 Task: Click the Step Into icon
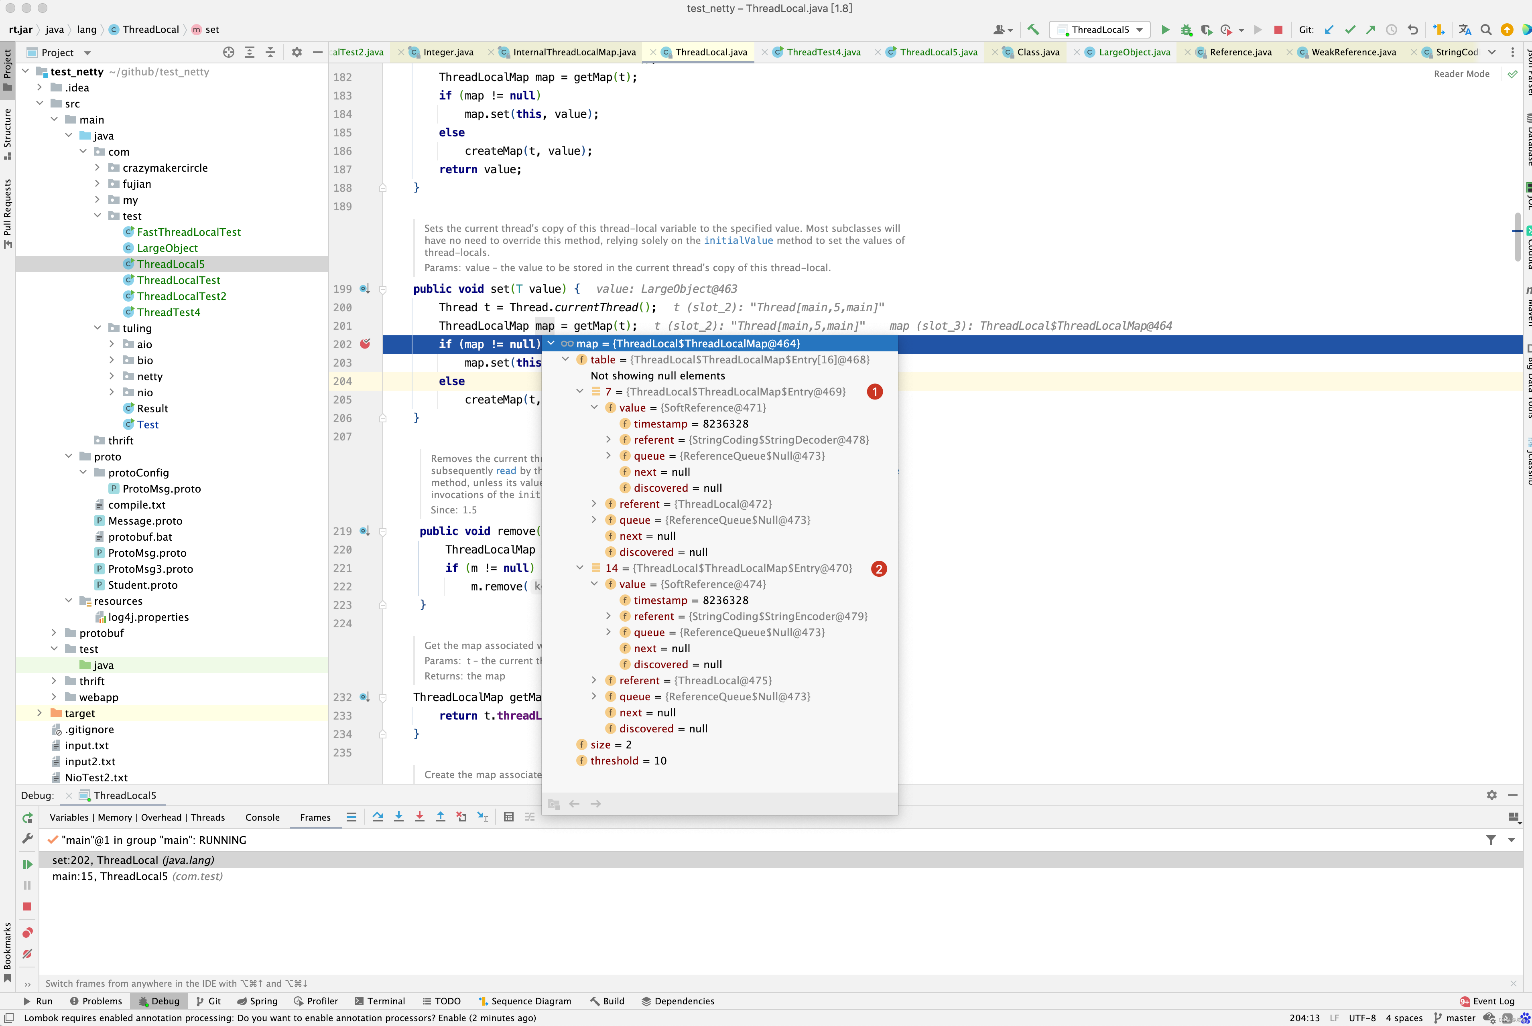398,817
